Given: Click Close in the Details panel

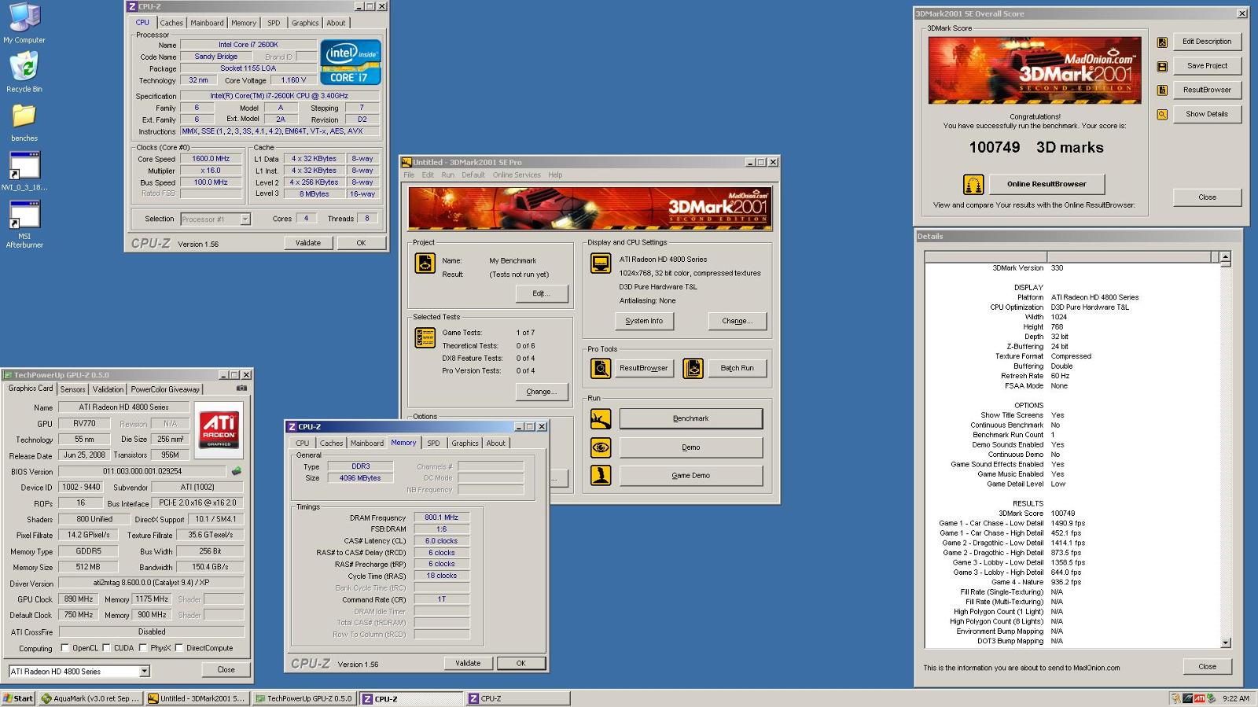Looking at the screenshot, I should click(1207, 667).
